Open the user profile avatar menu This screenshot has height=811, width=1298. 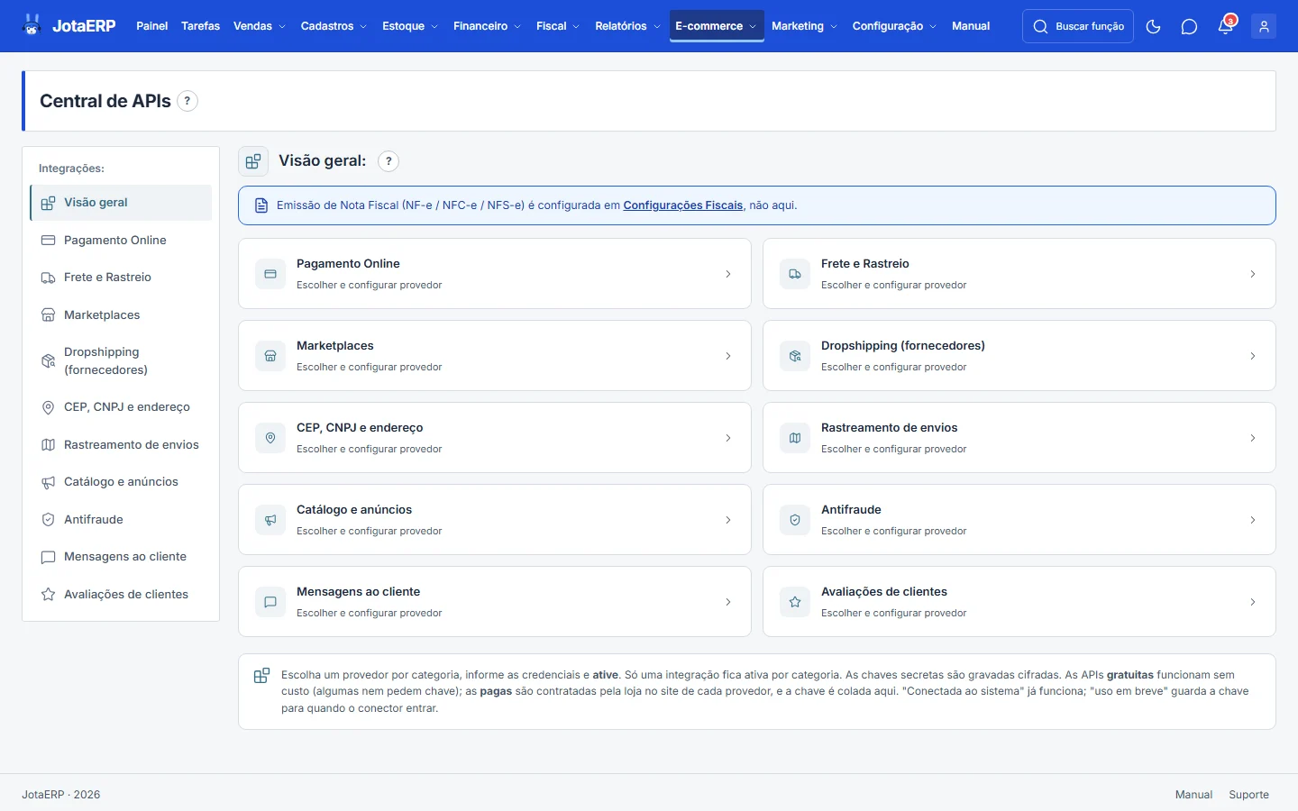[1264, 26]
